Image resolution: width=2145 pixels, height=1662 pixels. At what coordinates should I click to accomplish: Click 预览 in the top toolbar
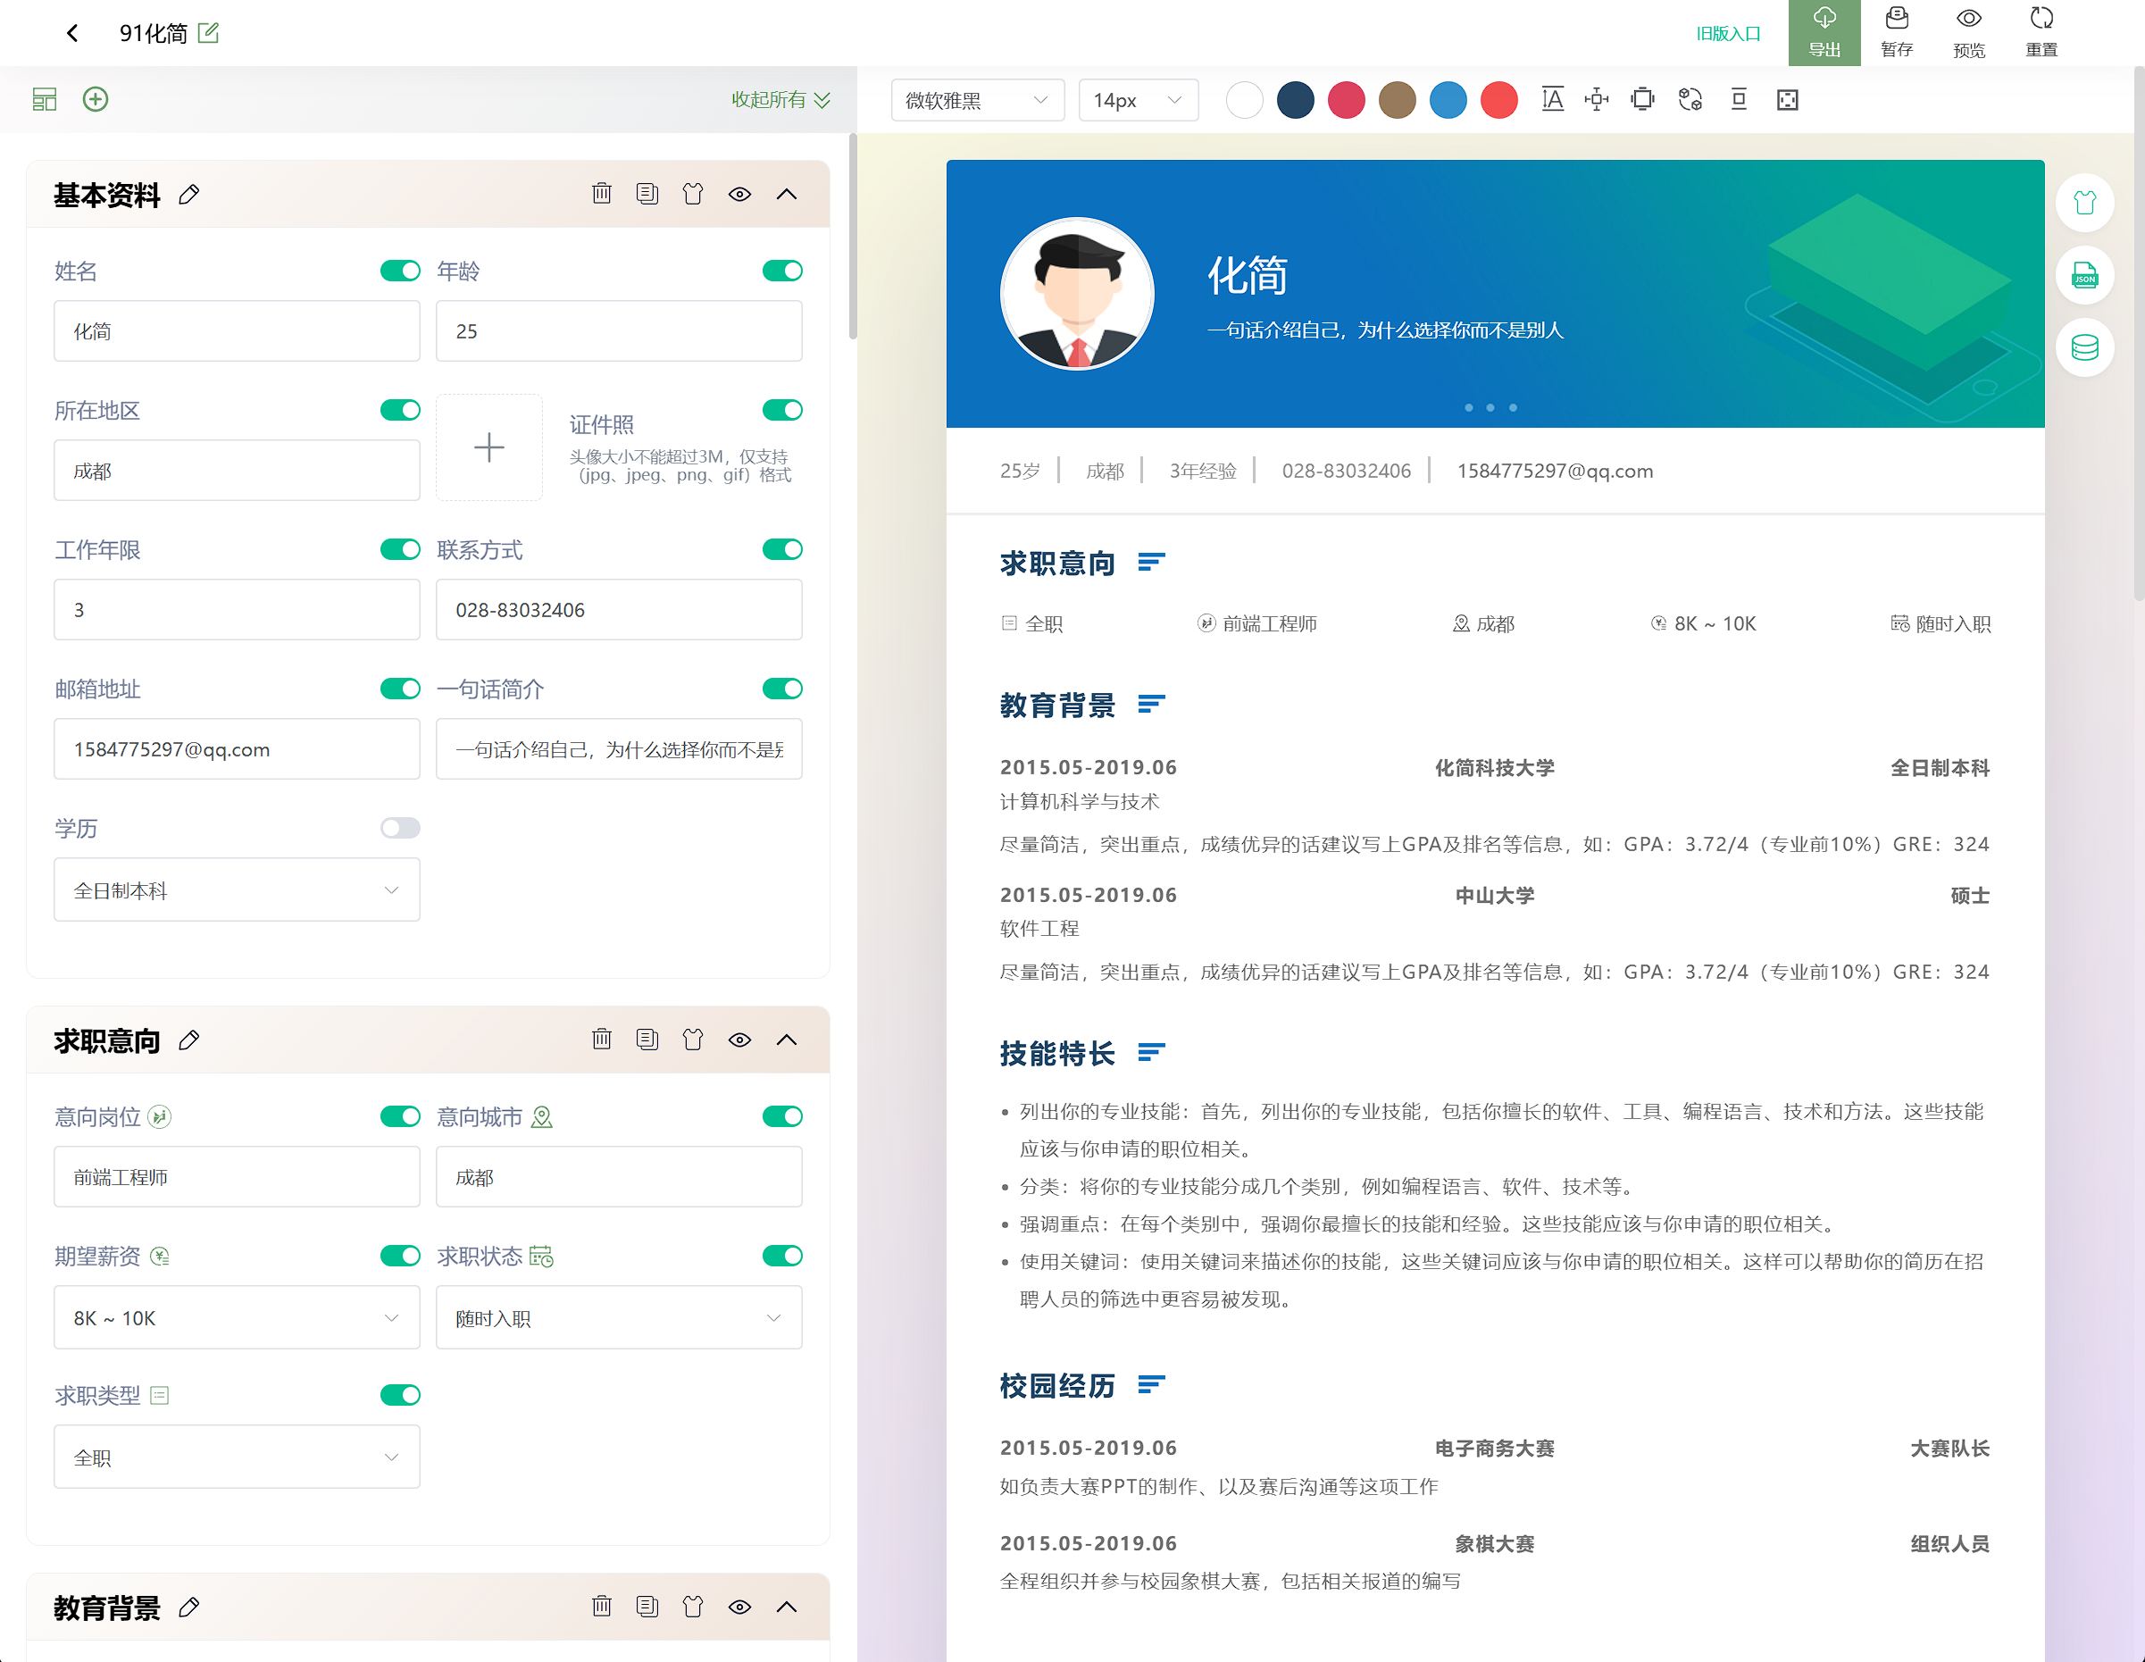1969,32
